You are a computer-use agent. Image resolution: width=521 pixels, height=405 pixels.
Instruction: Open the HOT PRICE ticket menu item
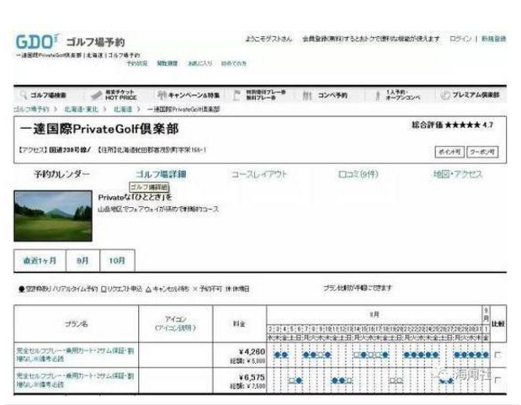click(114, 95)
